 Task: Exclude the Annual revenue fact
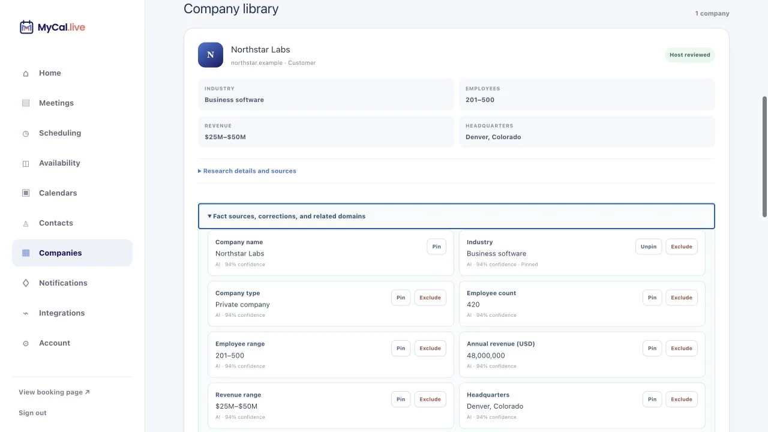[682, 348]
